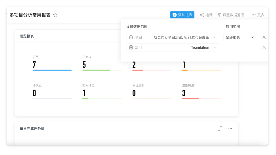This screenshot has height=155, width=276.
Task: Click the 部门 building icon
Action: 131,47
